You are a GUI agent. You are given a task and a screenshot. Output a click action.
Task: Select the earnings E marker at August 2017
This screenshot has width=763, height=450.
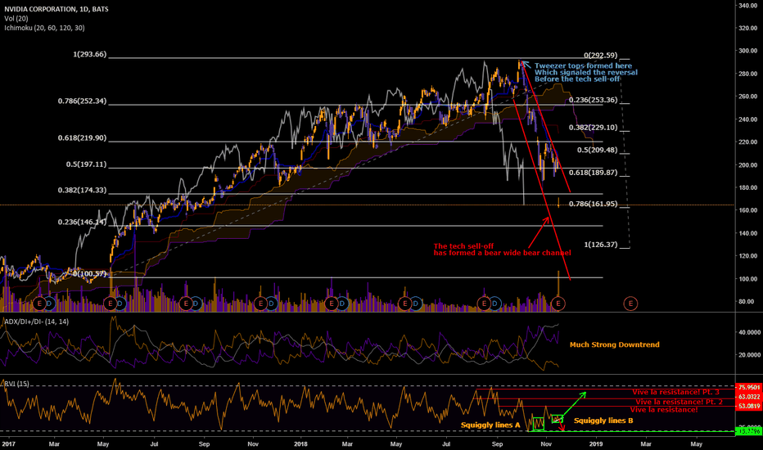point(186,304)
